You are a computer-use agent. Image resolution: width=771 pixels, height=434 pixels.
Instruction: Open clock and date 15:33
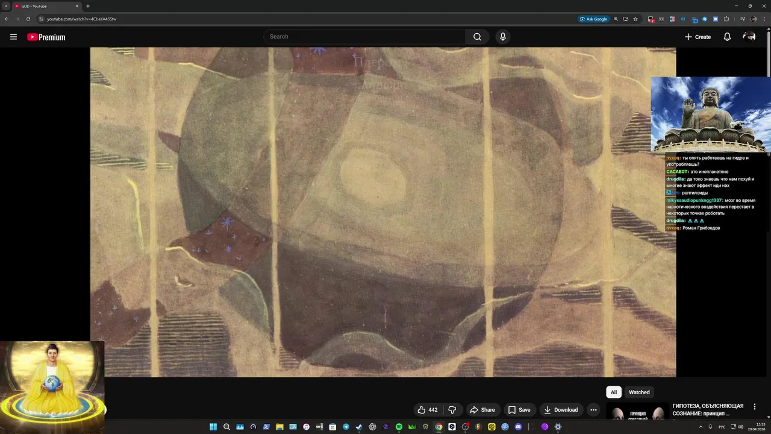coord(757,427)
